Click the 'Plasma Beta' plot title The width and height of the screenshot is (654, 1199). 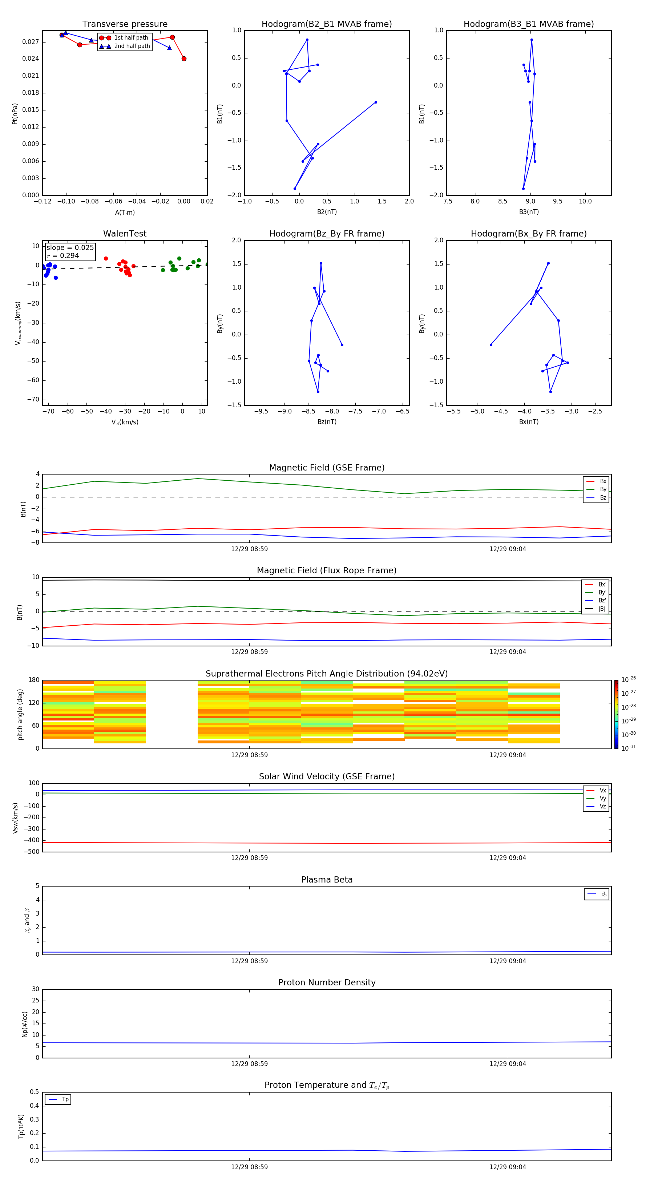click(327, 880)
